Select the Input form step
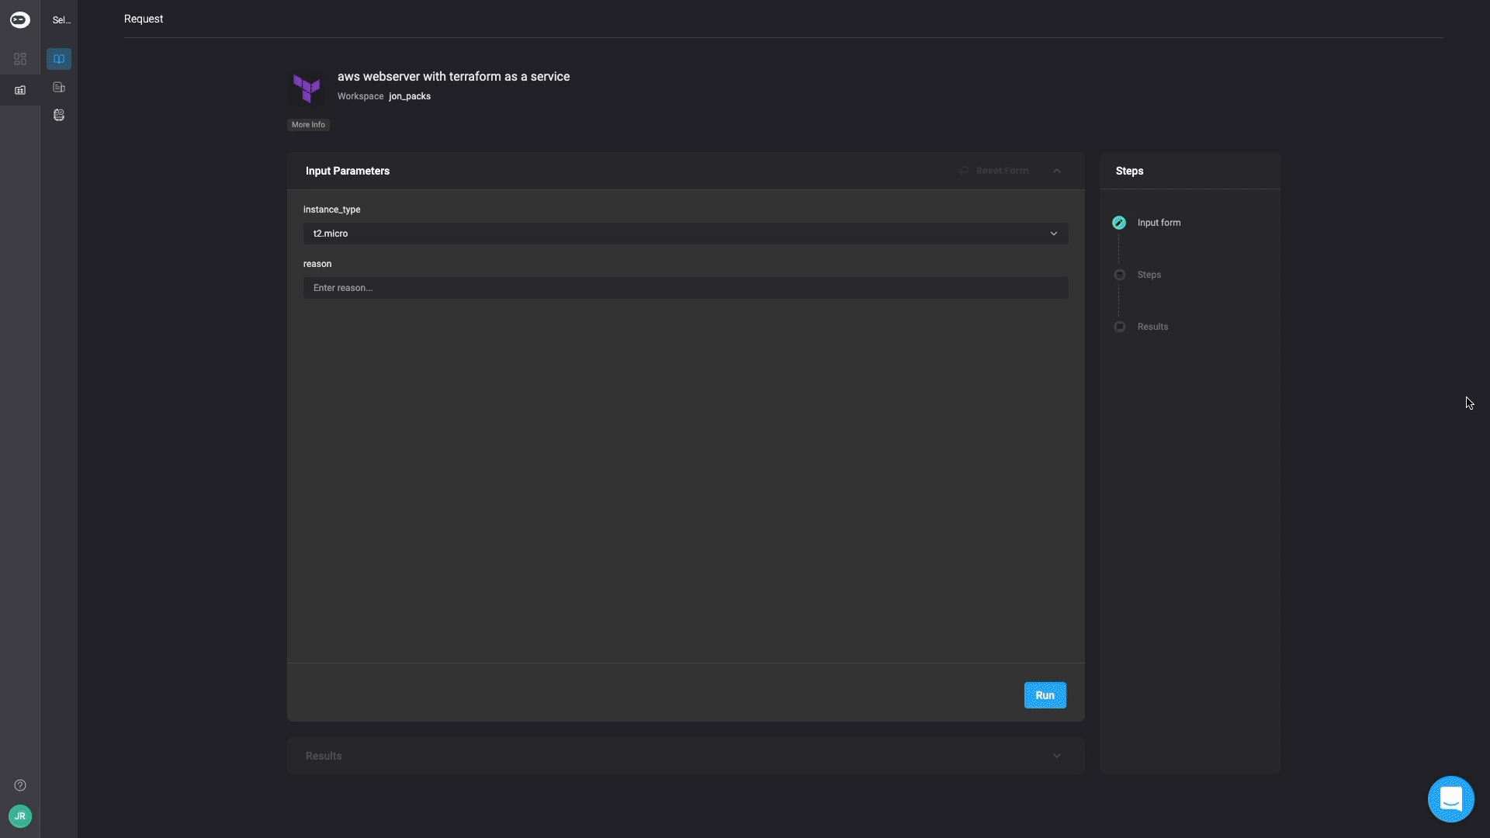This screenshot has width=1490, height=838. click(1159, 223)
